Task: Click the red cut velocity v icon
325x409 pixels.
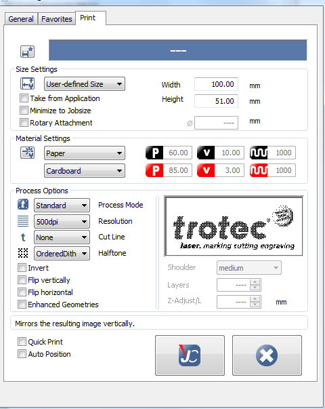Action: point(206,170)
